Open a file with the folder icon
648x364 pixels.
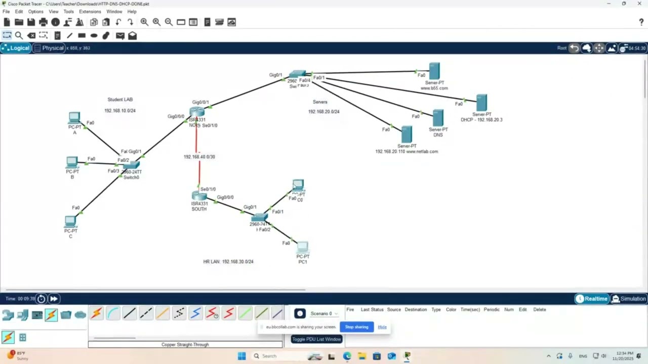[19, 22]
